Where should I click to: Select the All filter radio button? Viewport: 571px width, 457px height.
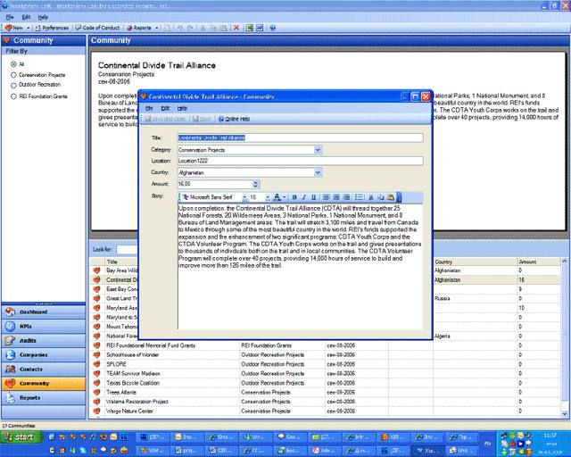pyautogui.click(x=13, y=64)
